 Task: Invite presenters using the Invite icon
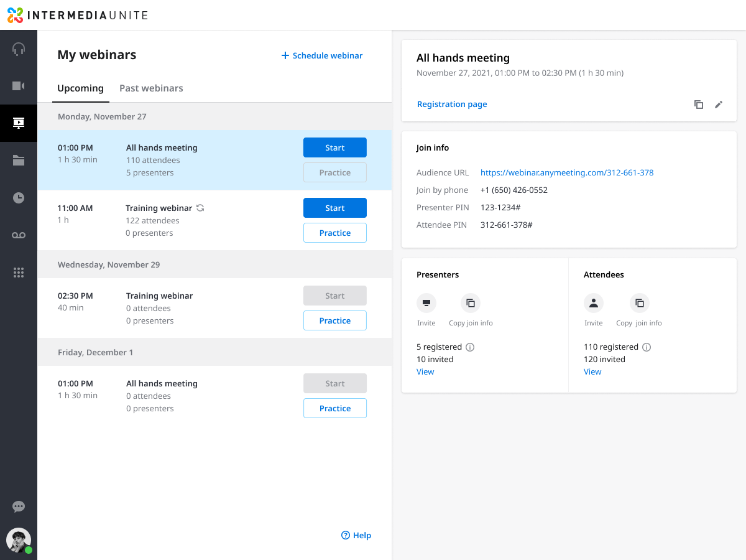tap(426, 303)
